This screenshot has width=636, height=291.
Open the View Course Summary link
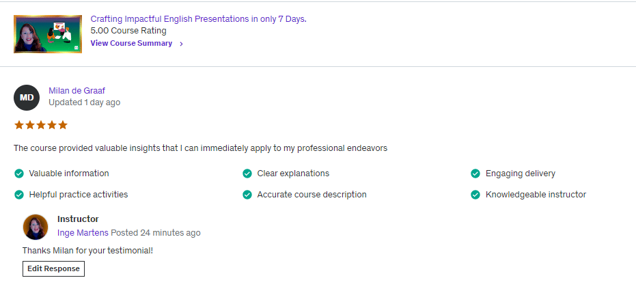pos(131,43)
